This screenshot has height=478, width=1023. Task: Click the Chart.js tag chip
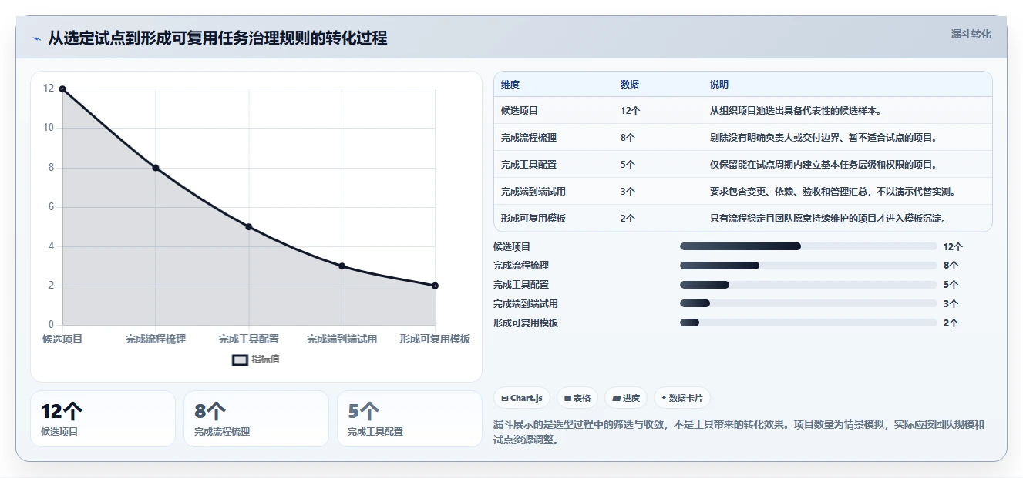522,398
